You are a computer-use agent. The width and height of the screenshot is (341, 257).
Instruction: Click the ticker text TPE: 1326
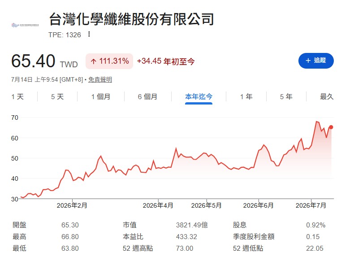click(x=65, y=35)
